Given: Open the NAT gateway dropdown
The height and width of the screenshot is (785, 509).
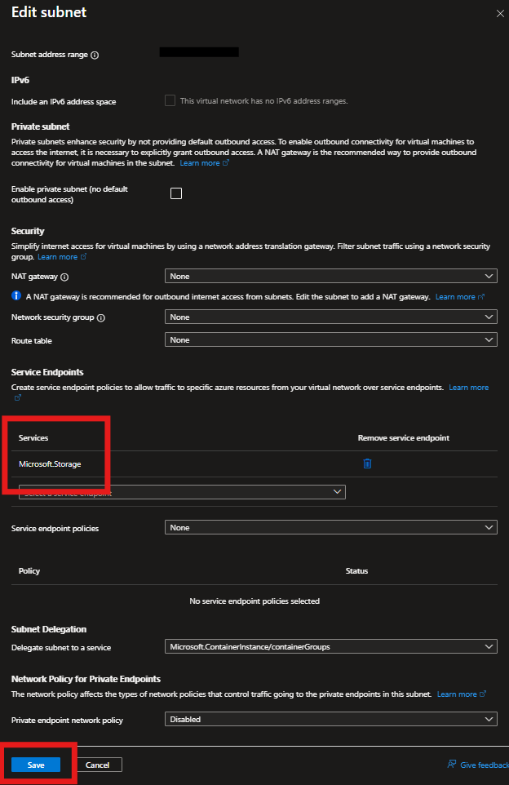Looking at the screenshot, I should pos(330,277).
